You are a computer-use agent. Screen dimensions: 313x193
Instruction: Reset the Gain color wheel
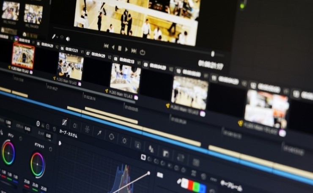click(x=21, y=138)
